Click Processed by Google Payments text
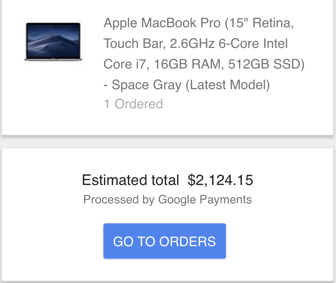336x283 pixels. pyautogui.click(x=168, y=200)
